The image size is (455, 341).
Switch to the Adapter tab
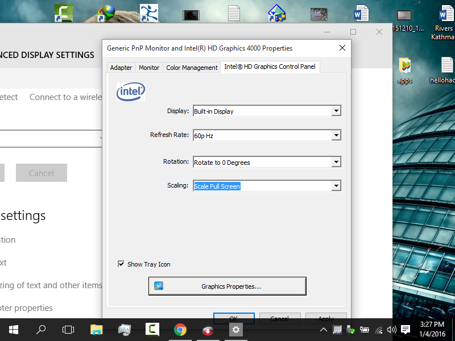[x=121, y=67]
